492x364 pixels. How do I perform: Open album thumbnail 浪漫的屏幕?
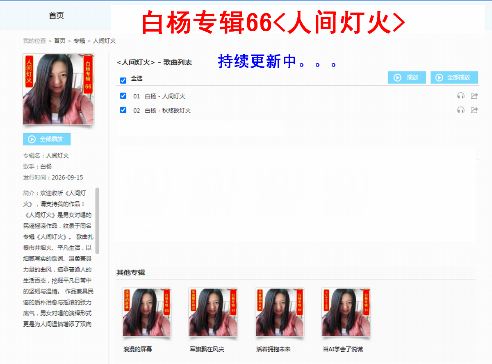point(147,312)
